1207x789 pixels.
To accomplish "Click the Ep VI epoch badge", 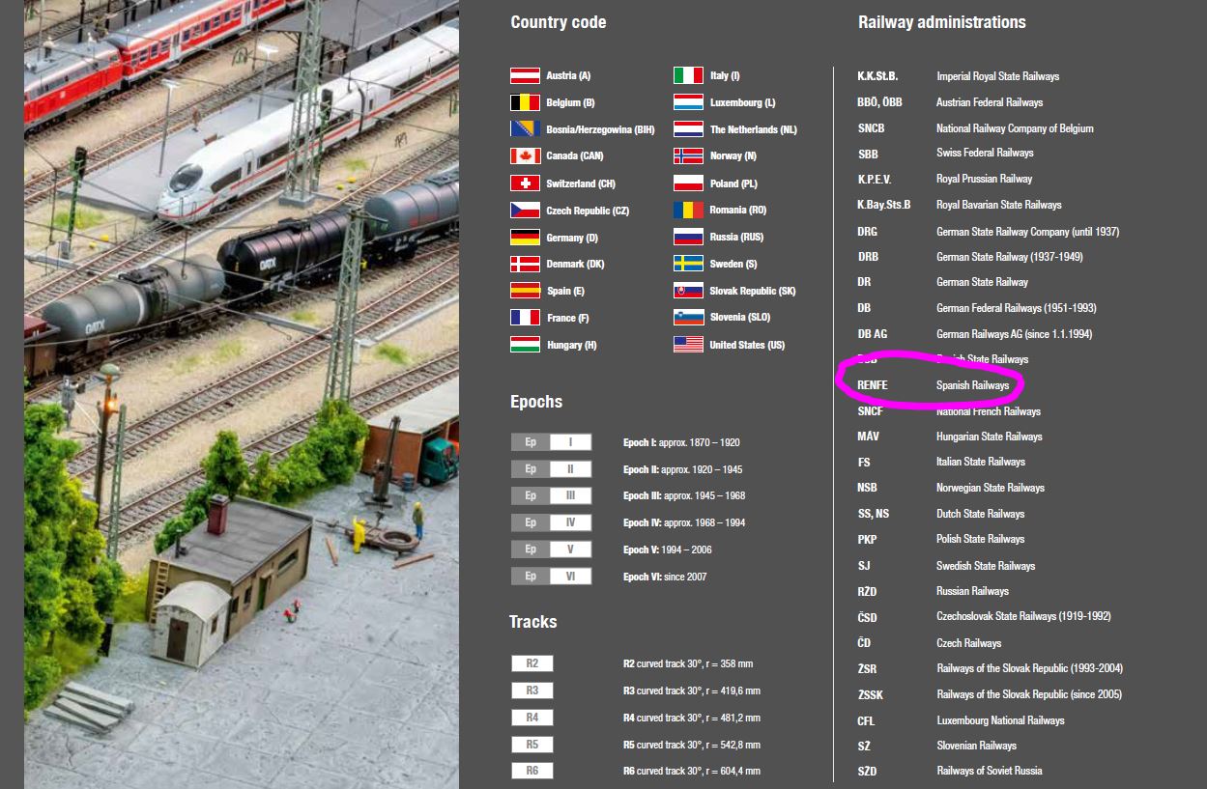I will tap(551, 577).
